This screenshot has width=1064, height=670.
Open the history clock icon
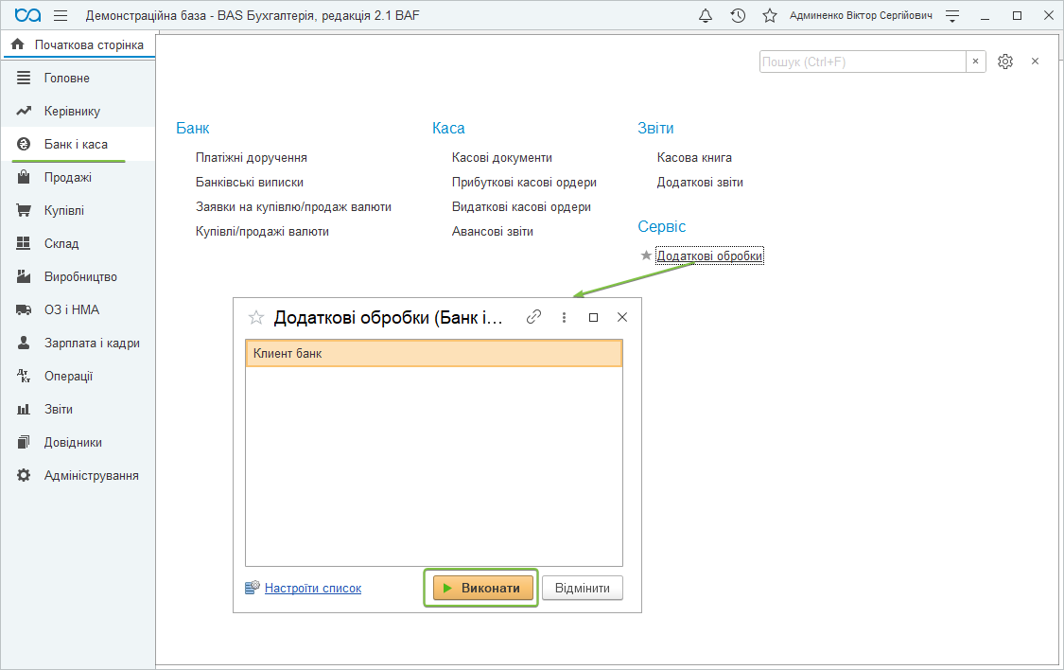pos(738,16)
